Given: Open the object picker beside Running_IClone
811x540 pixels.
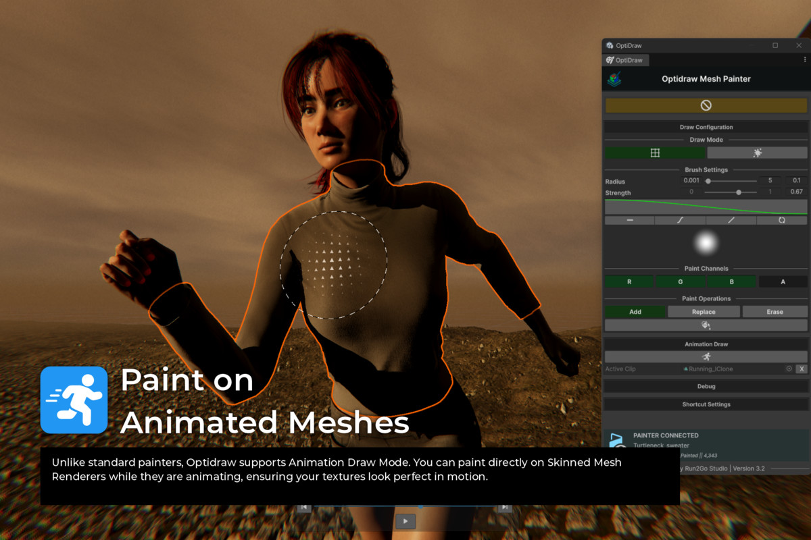Looking at the screenshot, I should [789, 369].
